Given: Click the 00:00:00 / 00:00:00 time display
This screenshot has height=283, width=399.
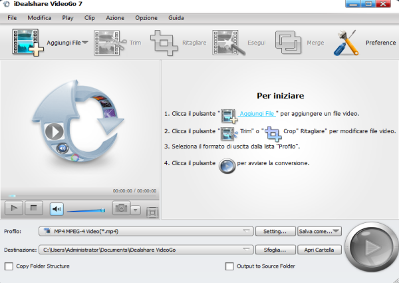Looking at the screenshot, I should pyautogui.click(x=134, y=191).
